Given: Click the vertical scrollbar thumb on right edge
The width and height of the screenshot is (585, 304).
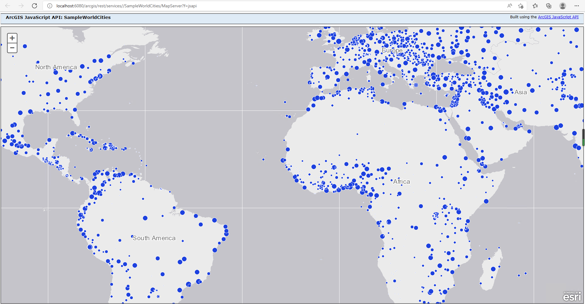Looking at the screenshot, I should click(583, 137).
